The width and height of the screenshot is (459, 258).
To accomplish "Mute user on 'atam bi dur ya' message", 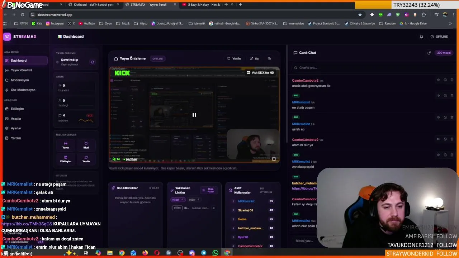I will click(438, 139).
